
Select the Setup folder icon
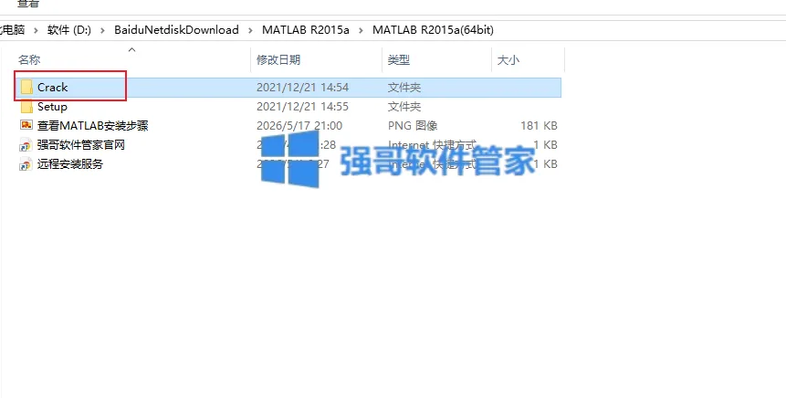[26, 107]
